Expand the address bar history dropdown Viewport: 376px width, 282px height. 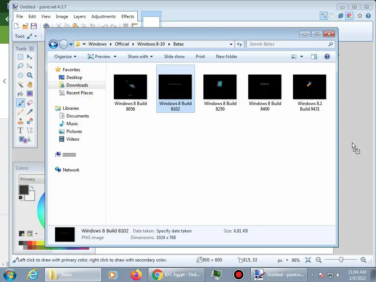[x=231, y=44]
